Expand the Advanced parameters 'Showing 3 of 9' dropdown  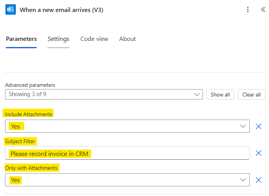point(104,94)
